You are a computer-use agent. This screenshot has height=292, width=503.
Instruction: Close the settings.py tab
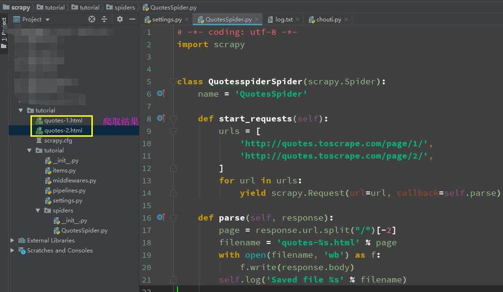click(x=187, y=20)
